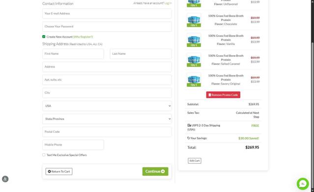Click the Continue button
The height and width of the screenshot is (192, 314).
[155, 171]
